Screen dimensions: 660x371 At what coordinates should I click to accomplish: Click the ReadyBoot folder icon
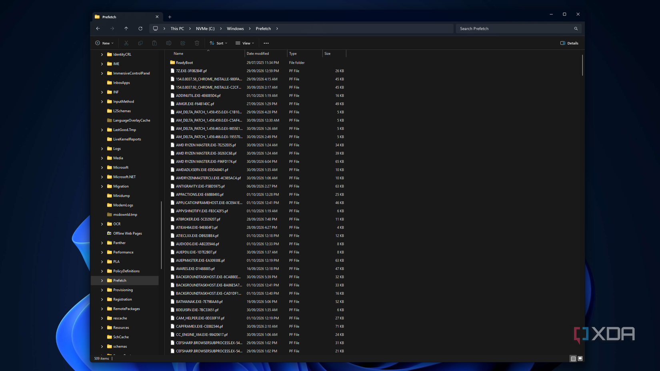172,62
